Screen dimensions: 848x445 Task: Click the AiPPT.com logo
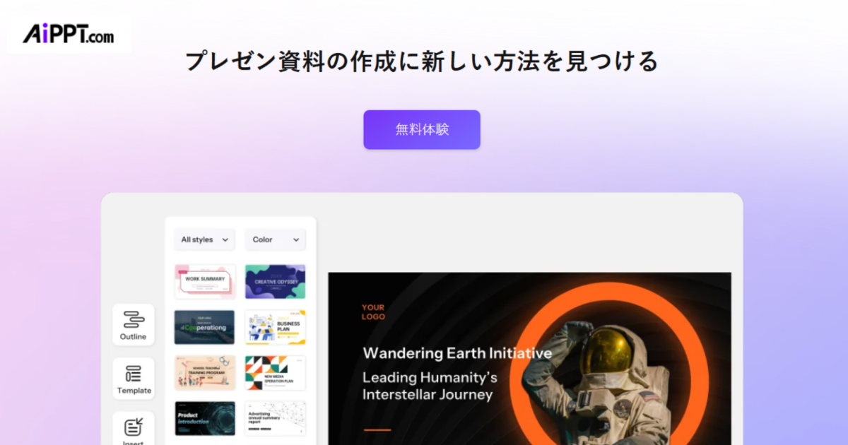[69, 33]
